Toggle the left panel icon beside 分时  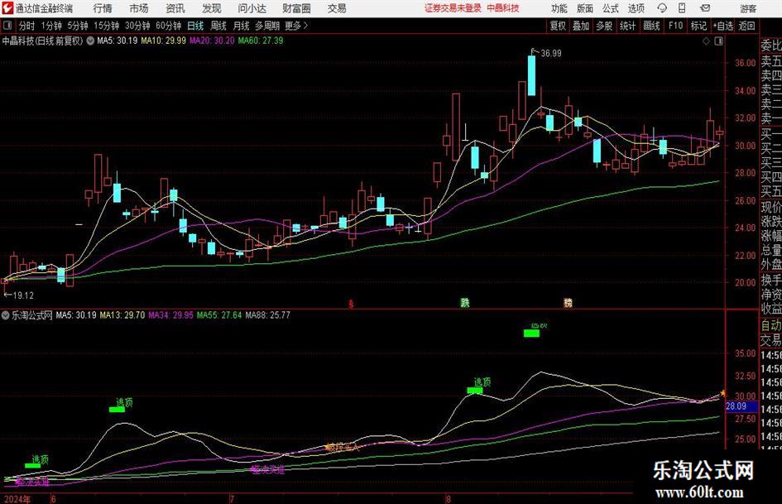7,26
